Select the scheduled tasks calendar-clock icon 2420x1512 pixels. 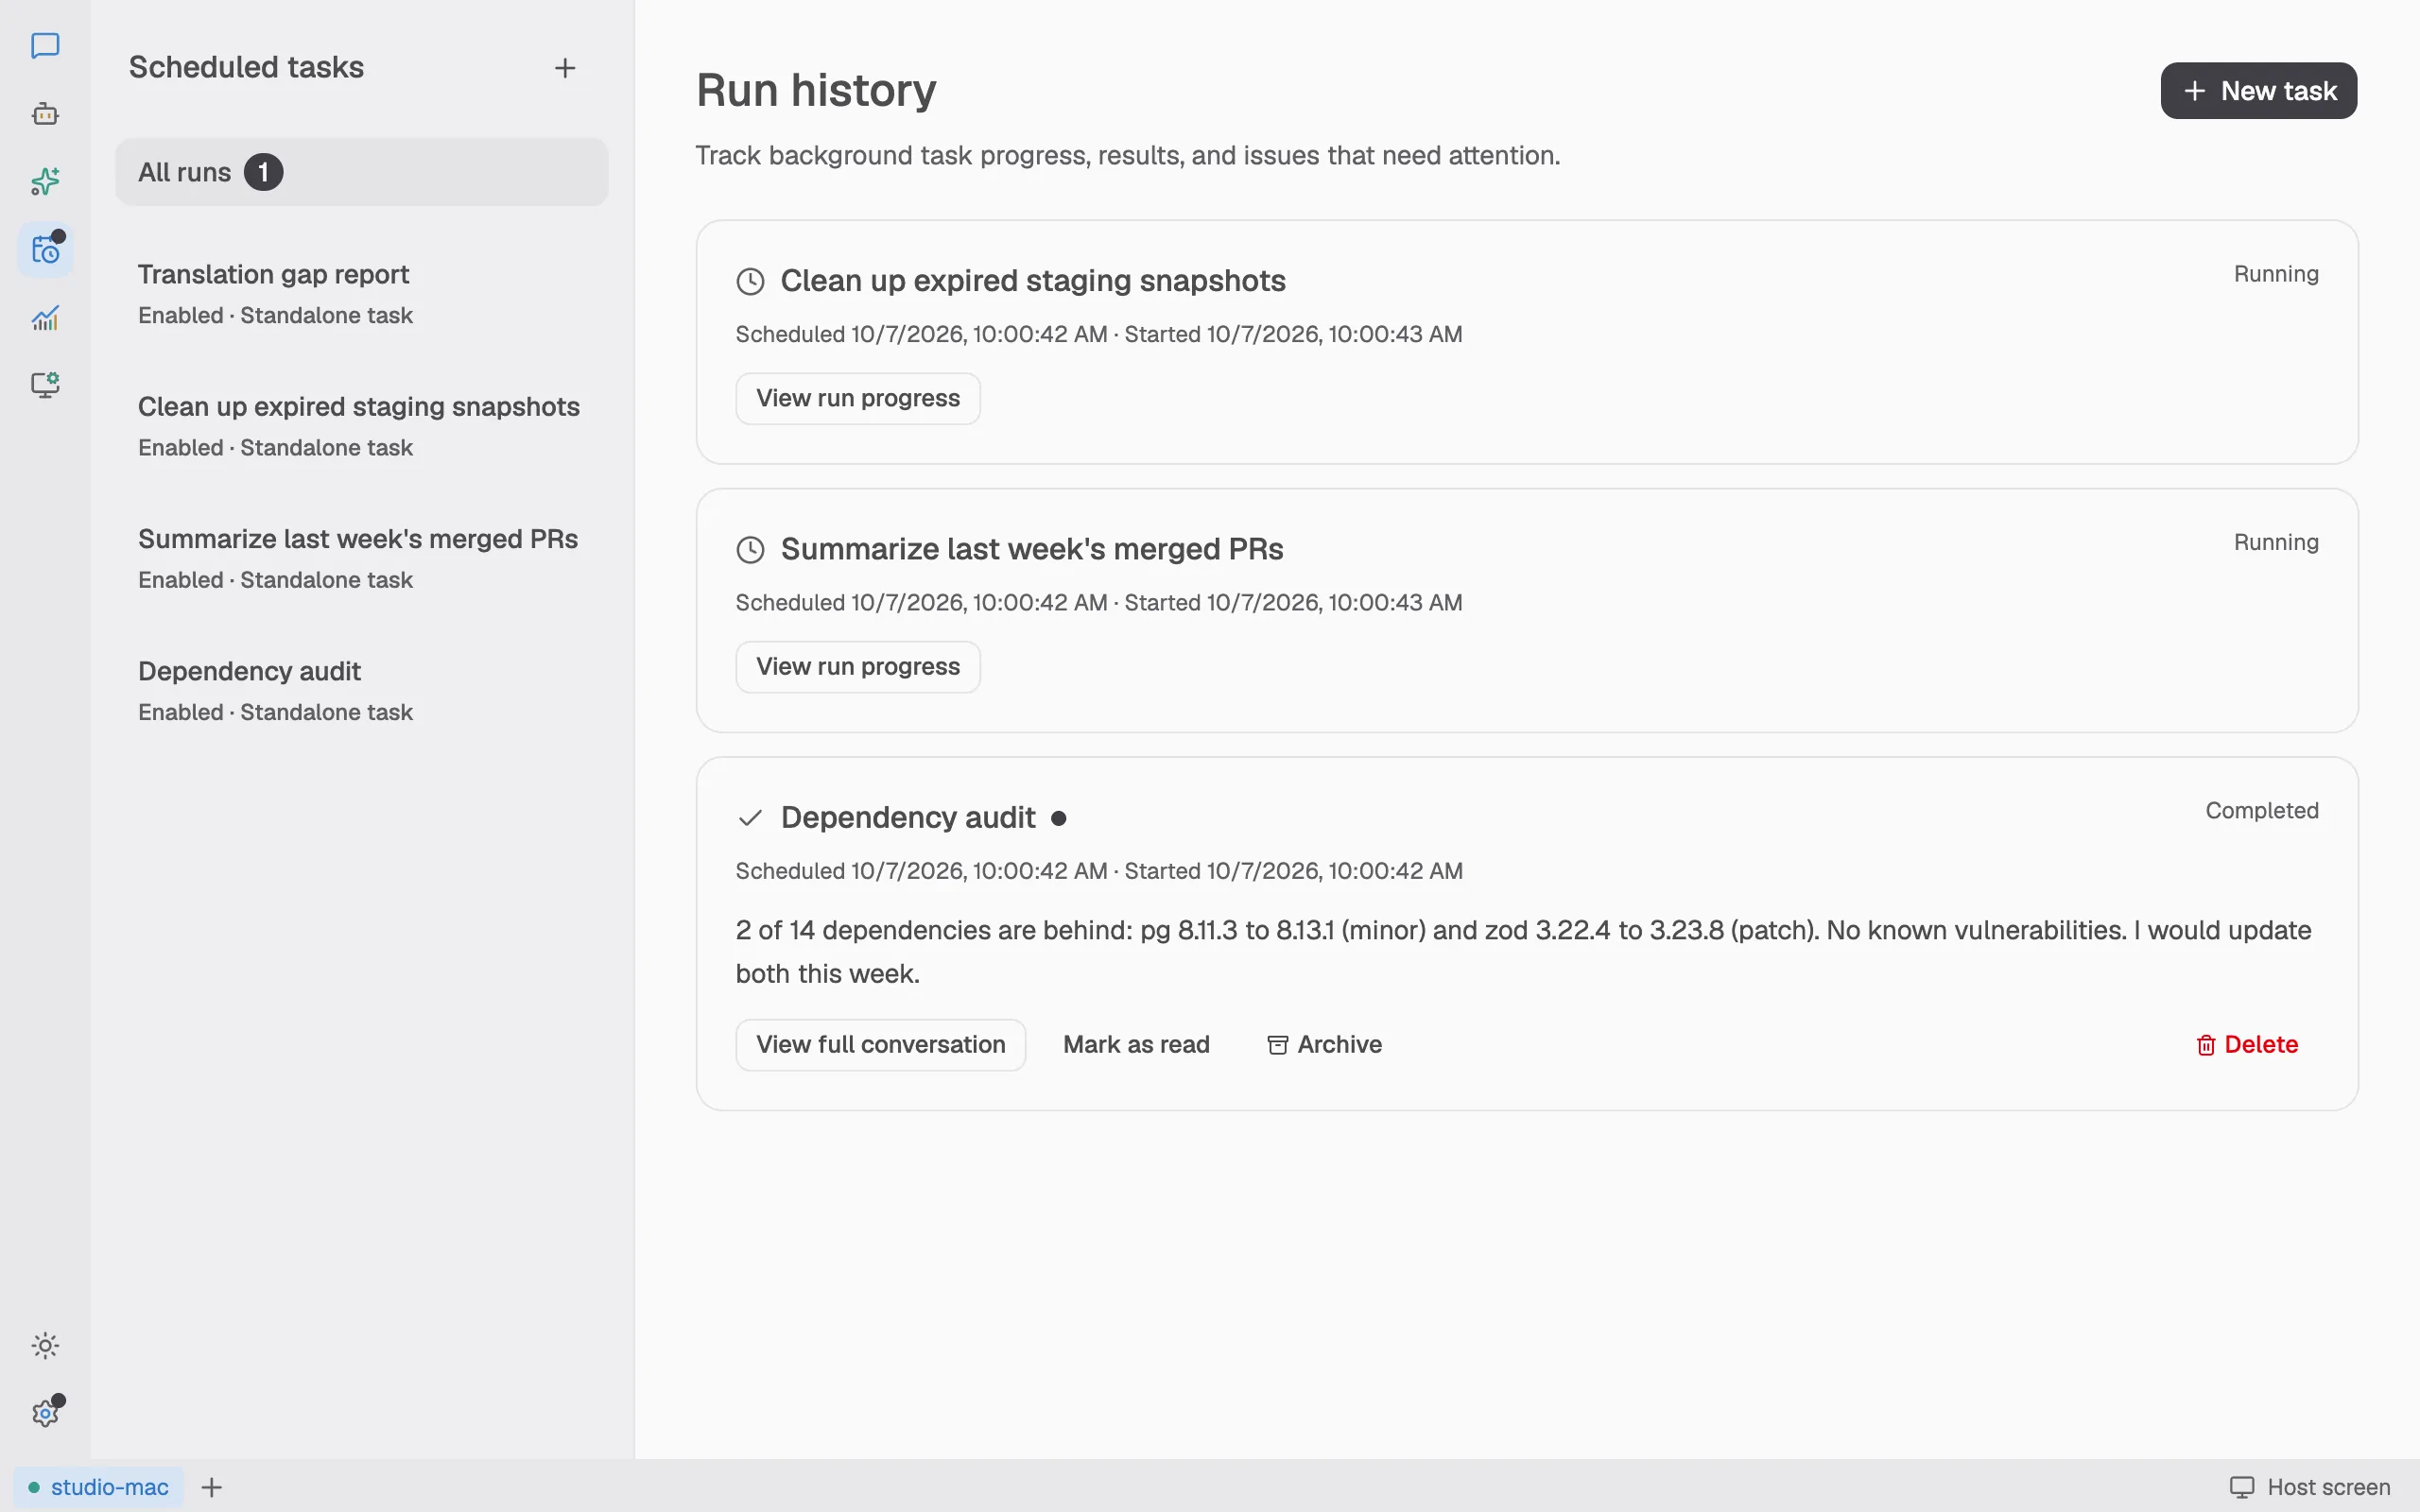pyautogui.click(x=45, y=250)
